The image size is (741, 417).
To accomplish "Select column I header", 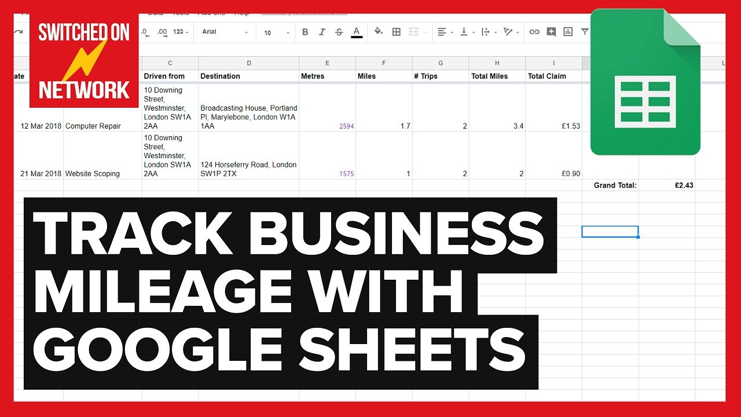I will (x=554, y=63).
